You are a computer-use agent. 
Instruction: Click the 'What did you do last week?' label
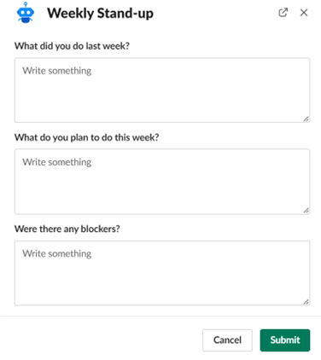[72, 46]
